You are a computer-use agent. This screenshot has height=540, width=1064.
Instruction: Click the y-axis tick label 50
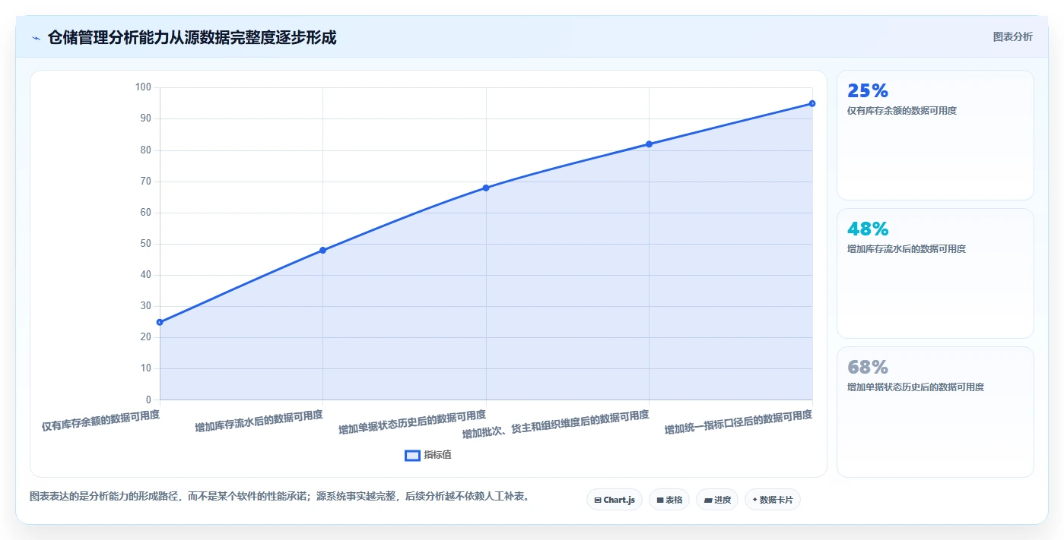[145, 244]
